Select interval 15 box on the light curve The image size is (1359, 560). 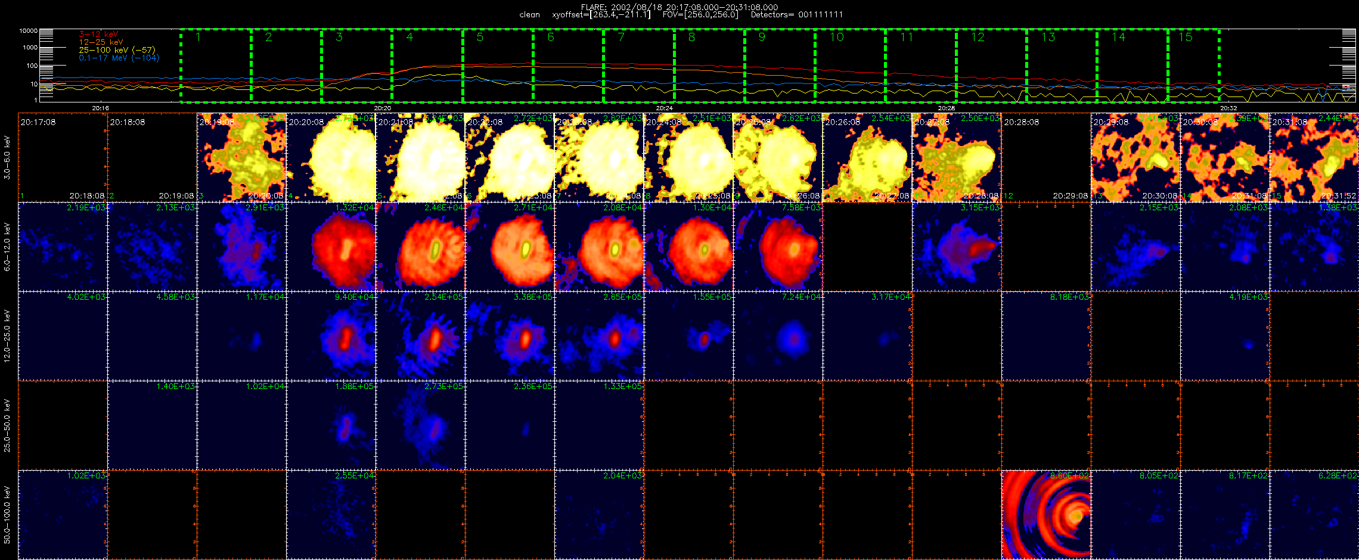click(1193, 64)
